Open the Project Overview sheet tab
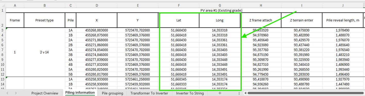Image resolution: width=365 pixels, height=96 pixels. tap(45, 93)
